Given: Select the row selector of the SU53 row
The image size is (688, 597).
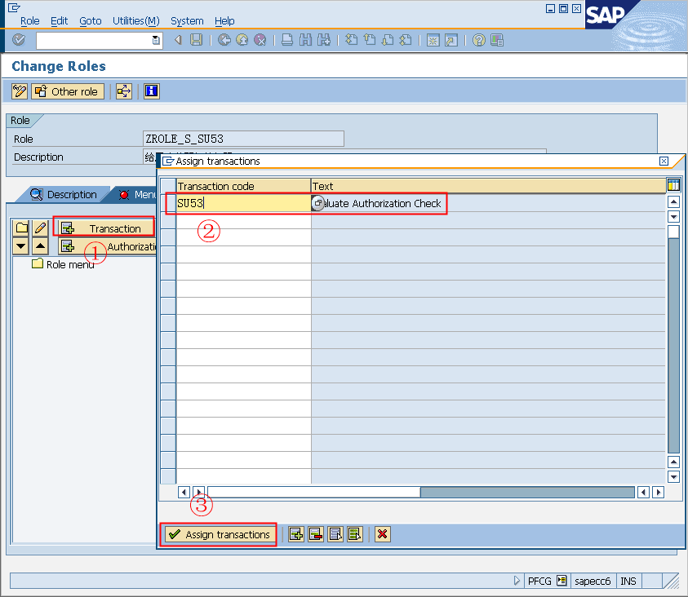Looking at the screenshot, I should point(168,203).
